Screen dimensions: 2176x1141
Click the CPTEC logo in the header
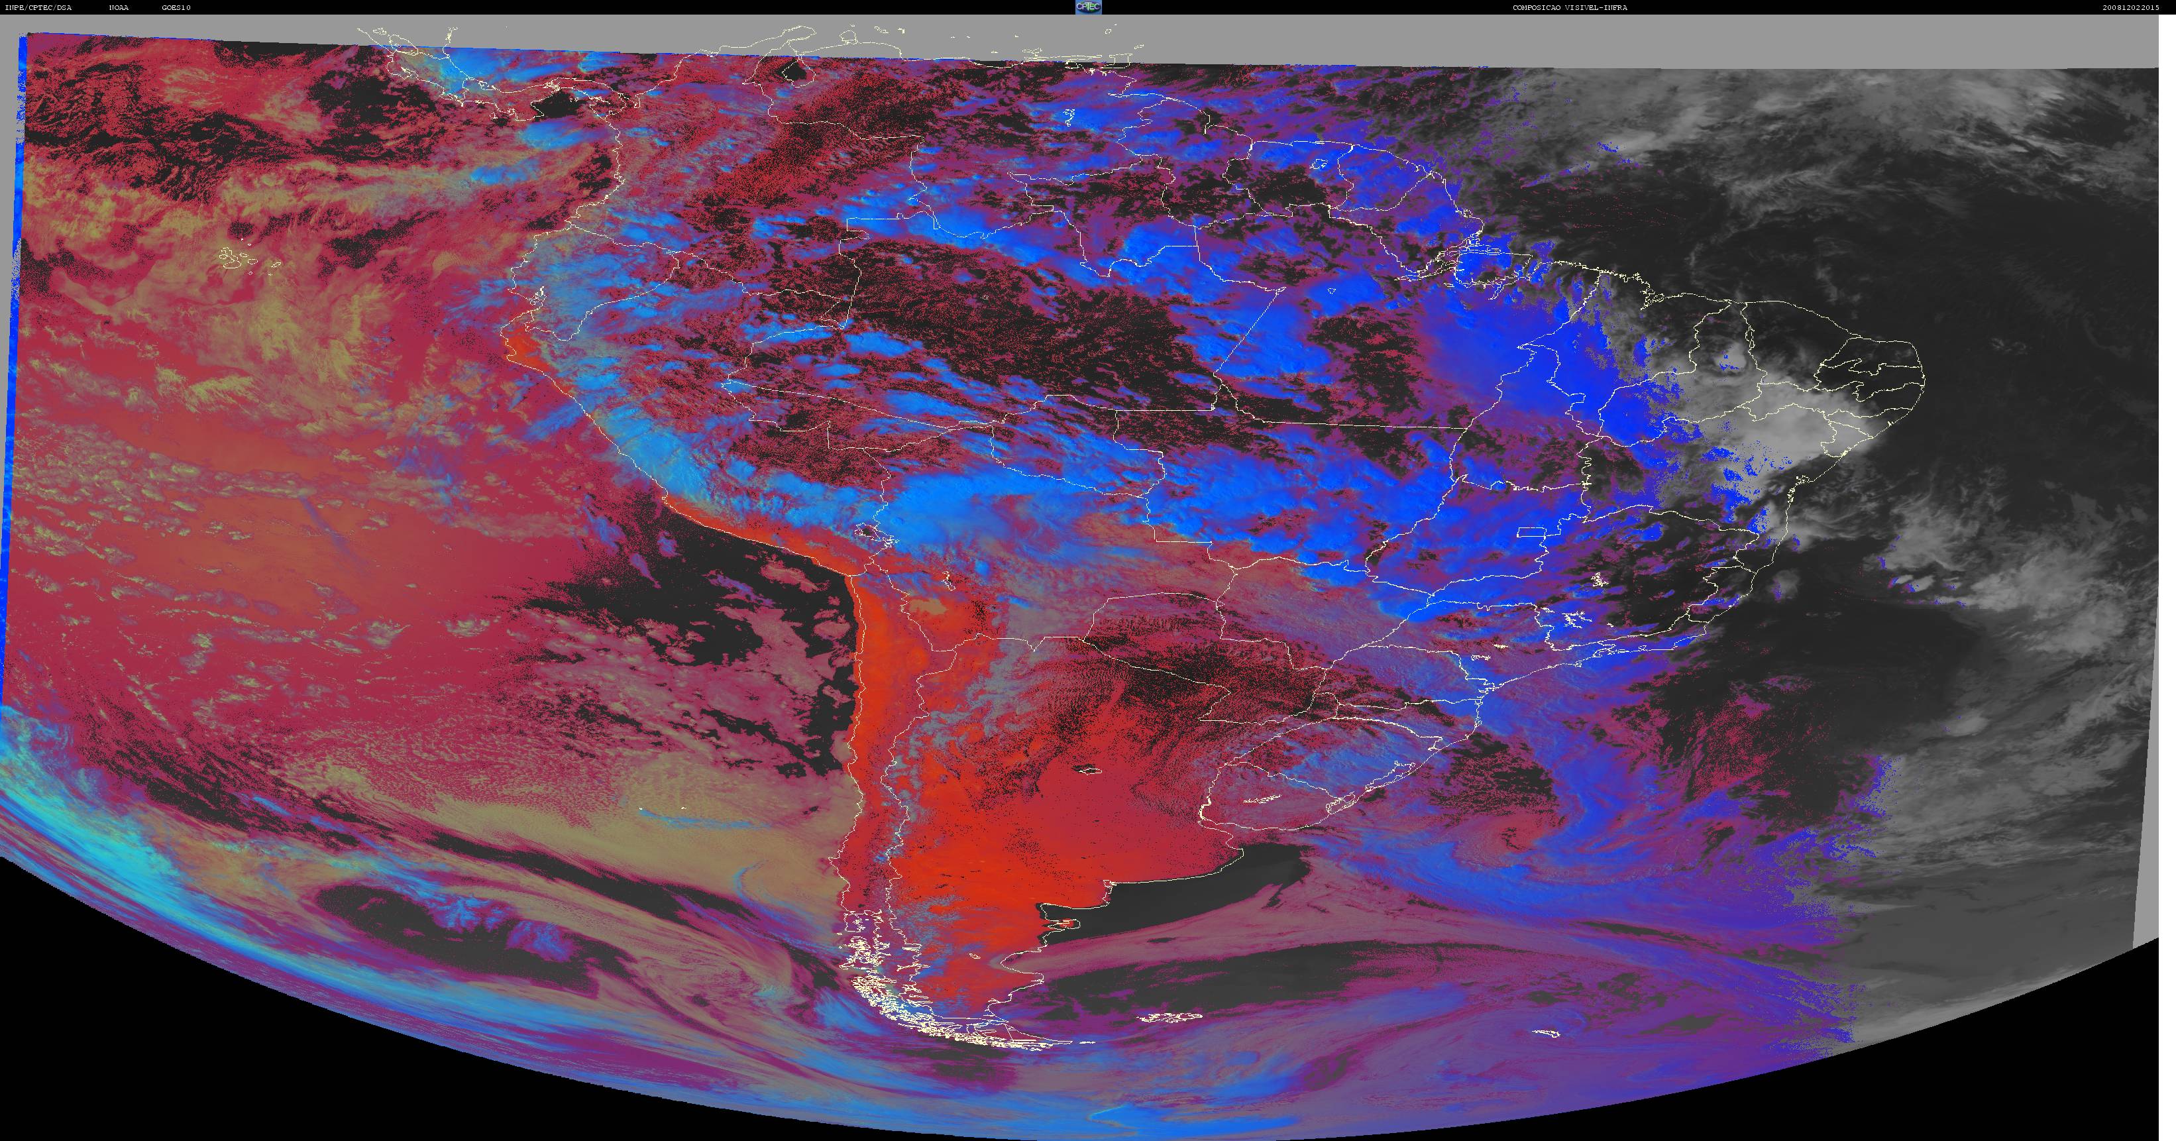[x=1088, y=7]
